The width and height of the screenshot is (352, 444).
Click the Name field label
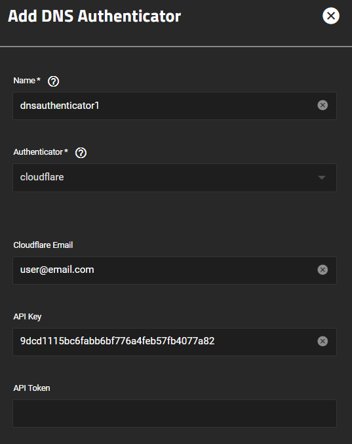(x=24, y=81)
